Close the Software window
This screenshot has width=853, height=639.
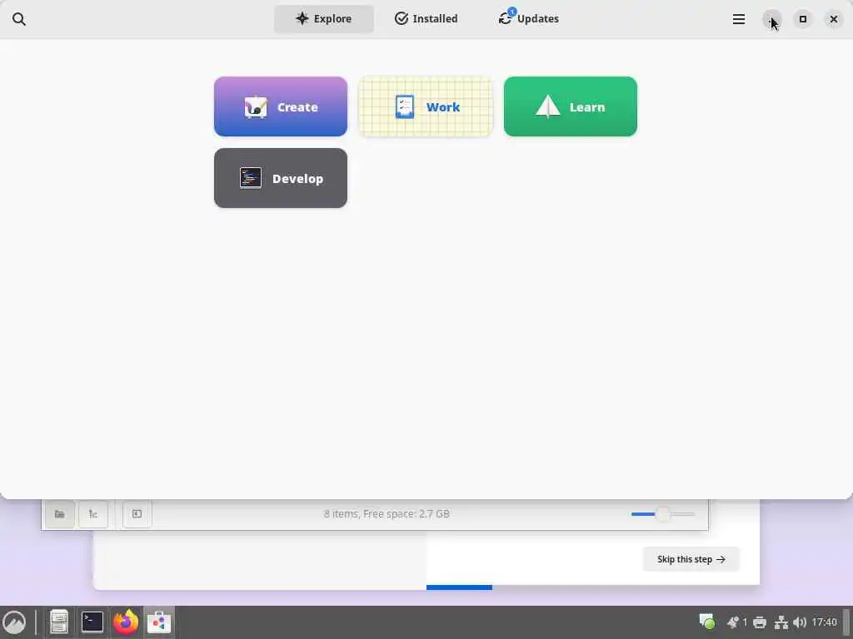pos(833,19)
